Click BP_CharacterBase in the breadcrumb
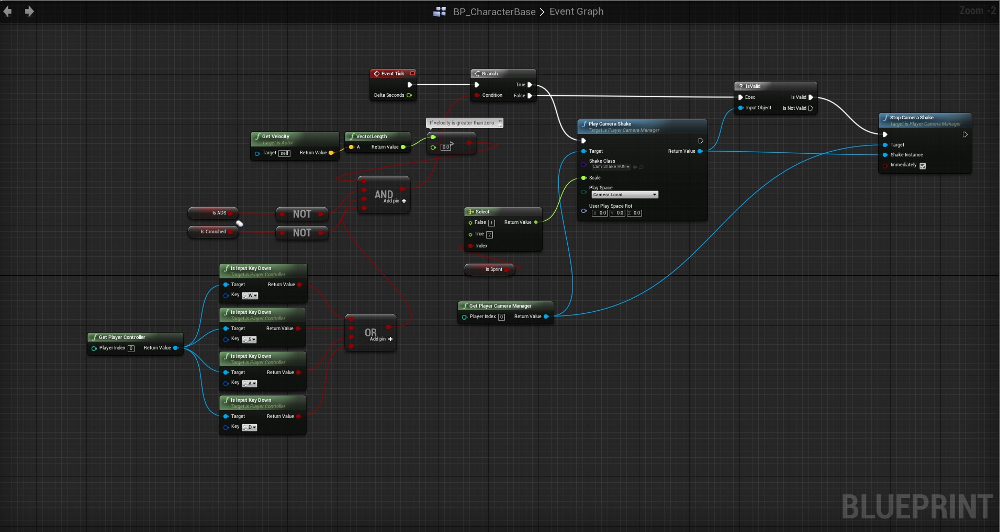The image size is (1000, 532). click(494, 12)
